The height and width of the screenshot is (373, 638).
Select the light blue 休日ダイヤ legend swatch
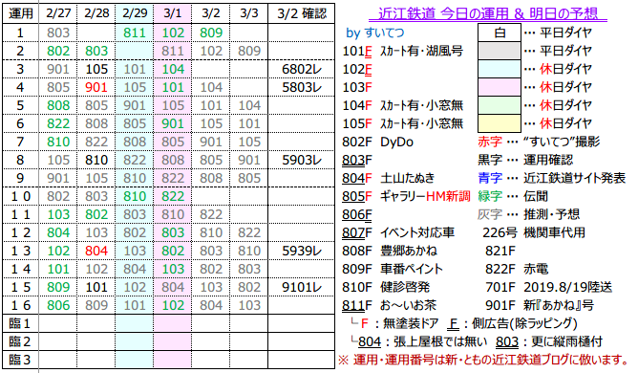click(500, 69)
